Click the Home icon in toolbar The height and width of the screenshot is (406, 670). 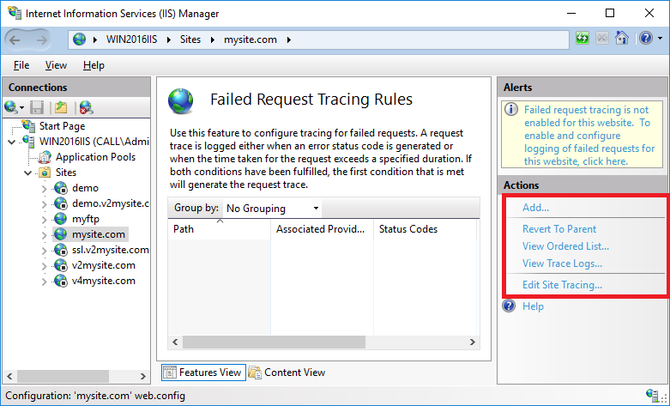pos(622,39)
